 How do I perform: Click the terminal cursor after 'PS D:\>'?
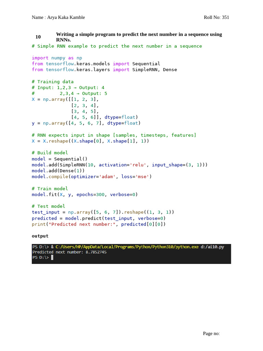(52, 258)
